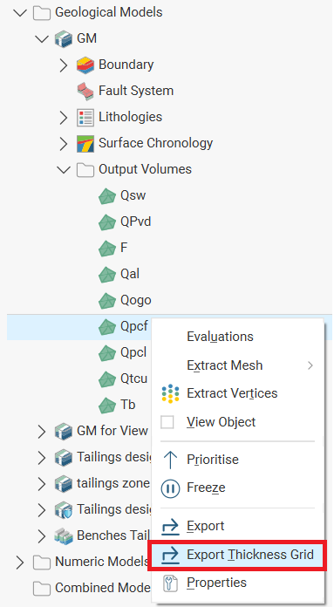Click the GM geological model icon

64,38
